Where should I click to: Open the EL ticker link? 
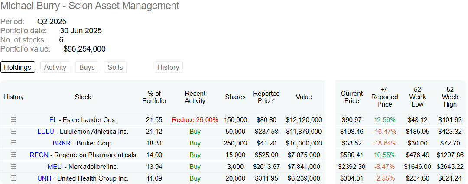pyautogui.click(x=53, y=120)
